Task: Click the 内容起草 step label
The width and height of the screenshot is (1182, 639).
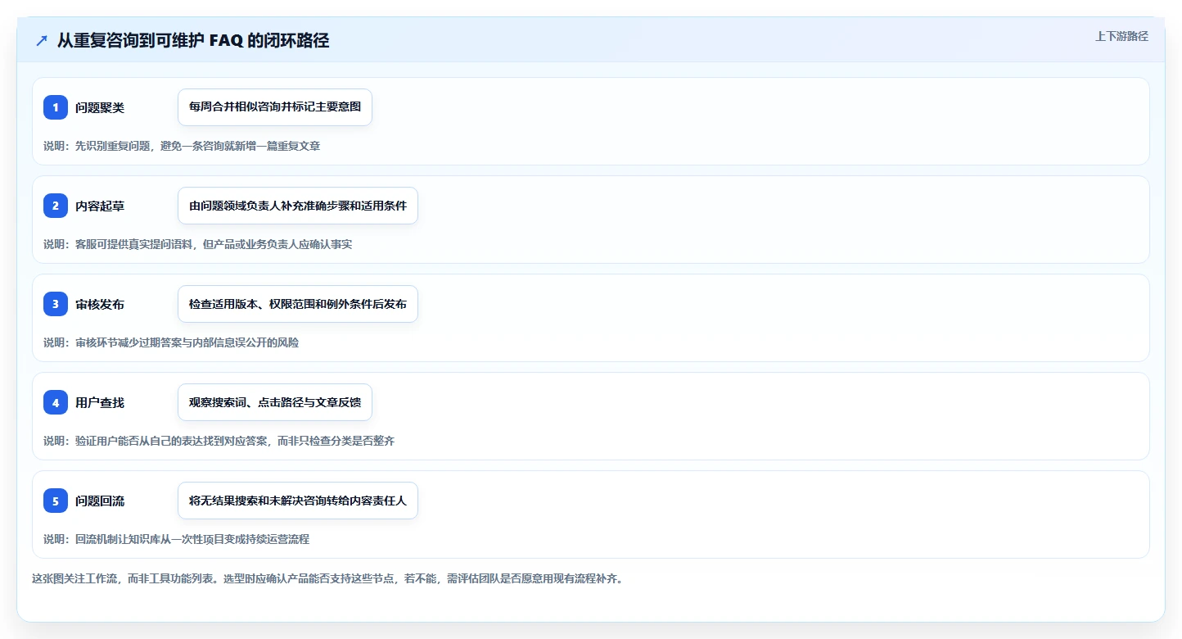Action: (x=100, y=206)
